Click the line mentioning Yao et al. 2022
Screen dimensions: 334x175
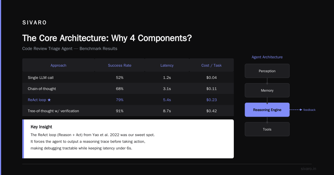(93, 135)
